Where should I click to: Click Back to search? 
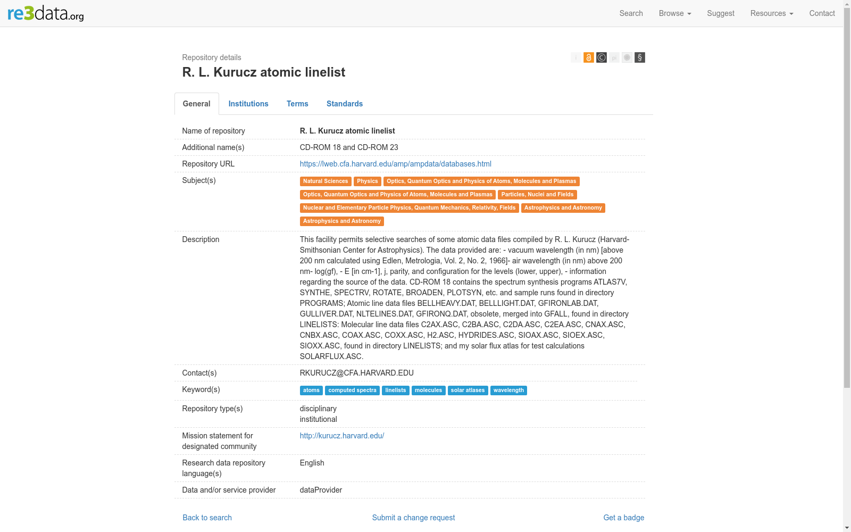click(207, 518)
